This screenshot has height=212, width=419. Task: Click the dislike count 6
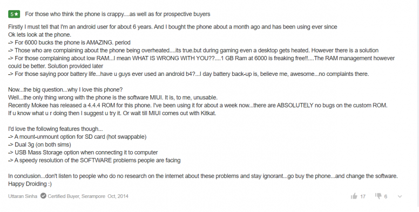coord(386,196)
